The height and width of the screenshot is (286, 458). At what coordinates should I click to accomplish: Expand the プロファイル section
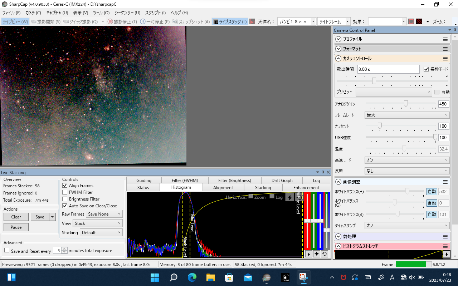(338, 39)
